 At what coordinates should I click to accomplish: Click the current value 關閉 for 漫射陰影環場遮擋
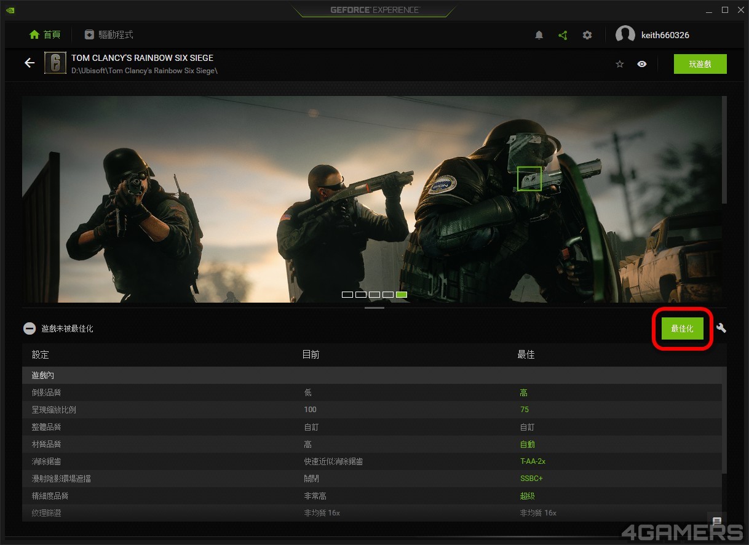click(x=311, y=479)
